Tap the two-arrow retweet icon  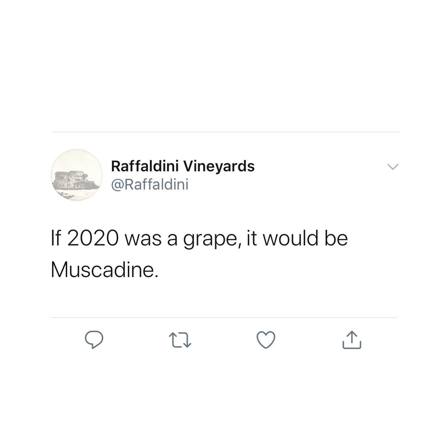tap(180, 340)
